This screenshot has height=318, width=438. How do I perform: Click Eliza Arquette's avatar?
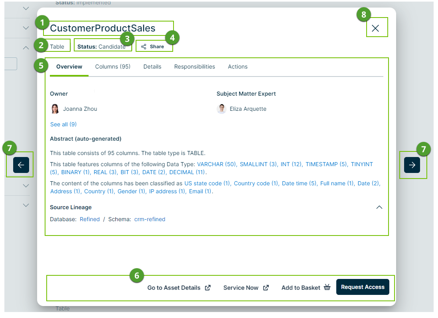(x=221, y=109)
